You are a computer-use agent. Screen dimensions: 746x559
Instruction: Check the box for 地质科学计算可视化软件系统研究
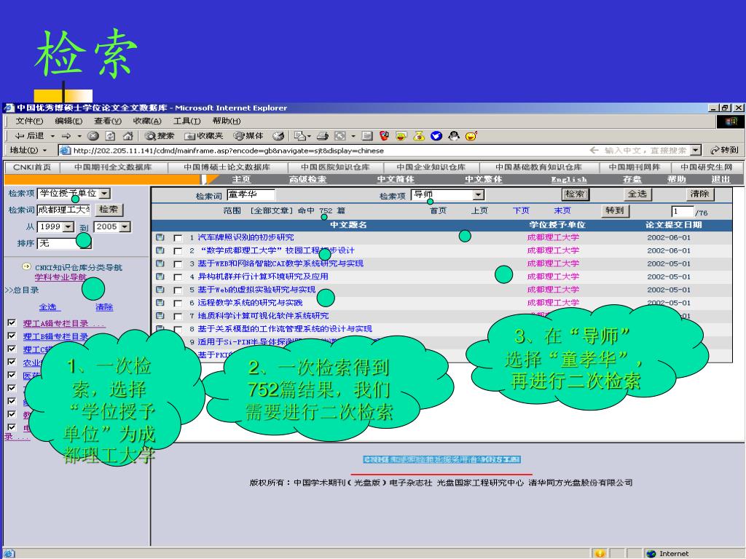click(178, 316)
